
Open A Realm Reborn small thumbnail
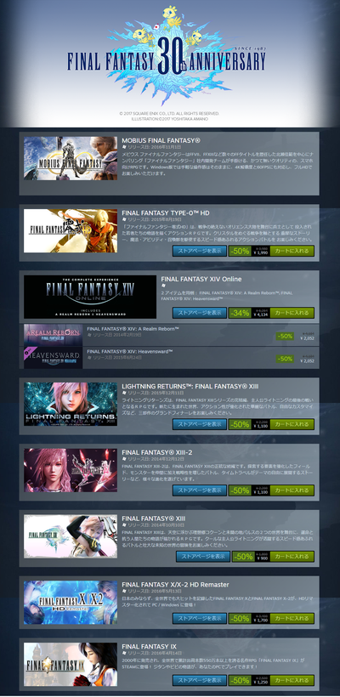pyautogui.click(x=53, y=335)
